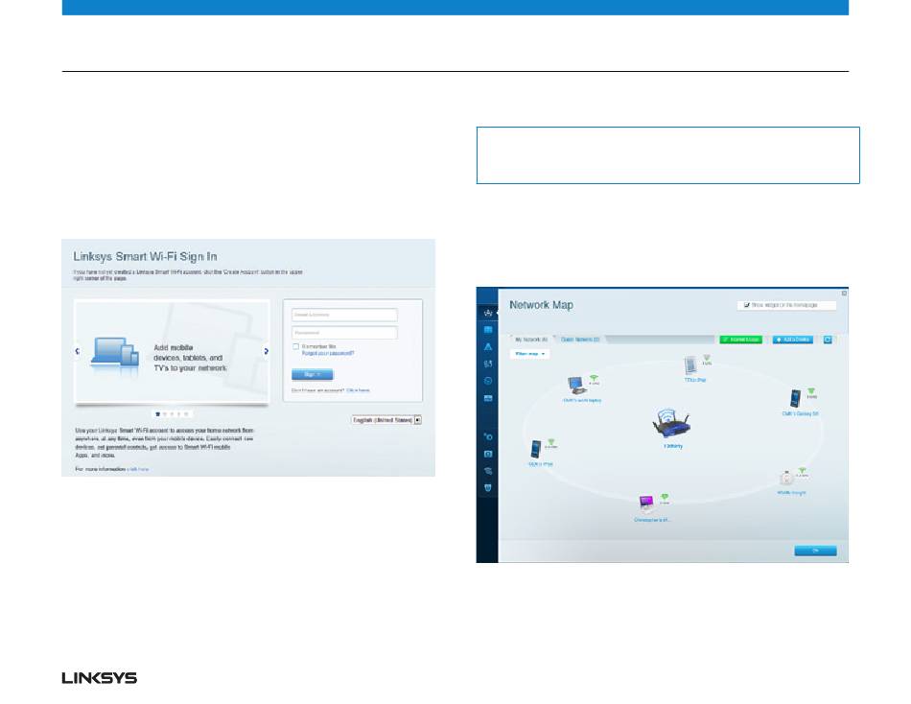This screenshot has height=704, width=911.
Task: Select the first carousel page dot
Action: point(157,414)
